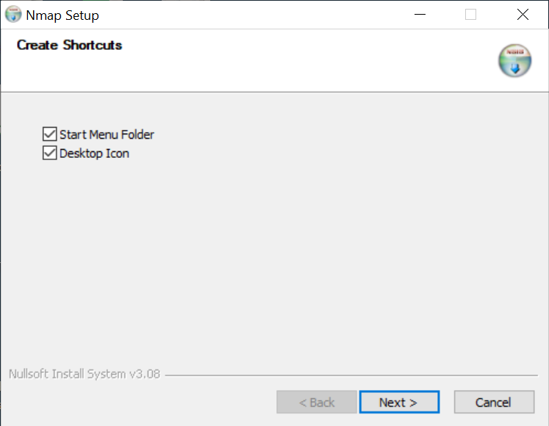Click the Next > button
Viewport: 549px width, 426px height.
click(399, 402)
